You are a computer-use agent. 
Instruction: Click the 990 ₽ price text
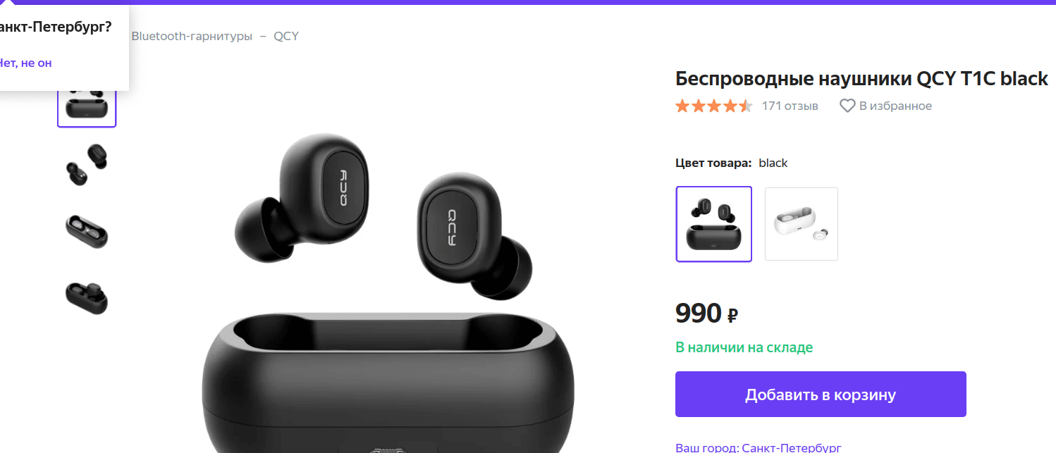pos(706,314)
